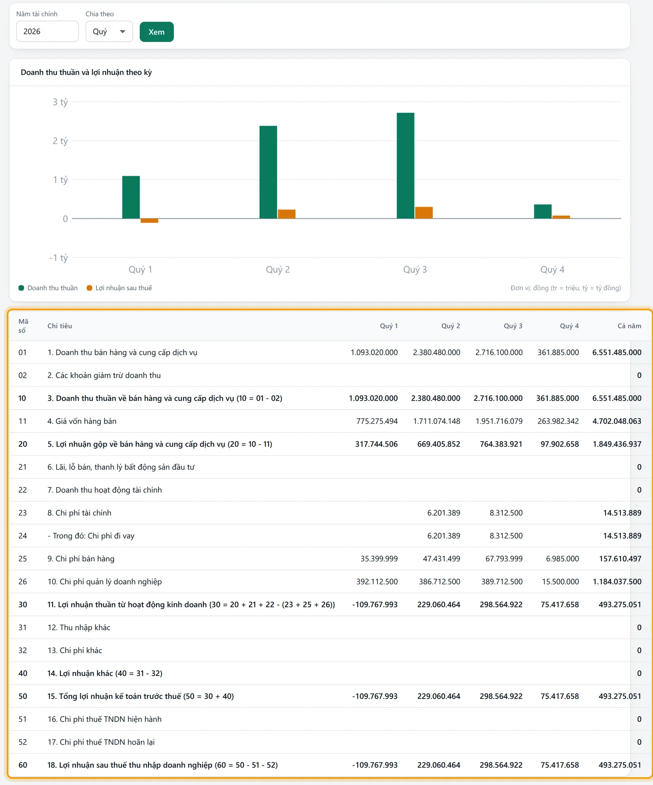
Task: Click the Xem button
Action: coord(156,32)
